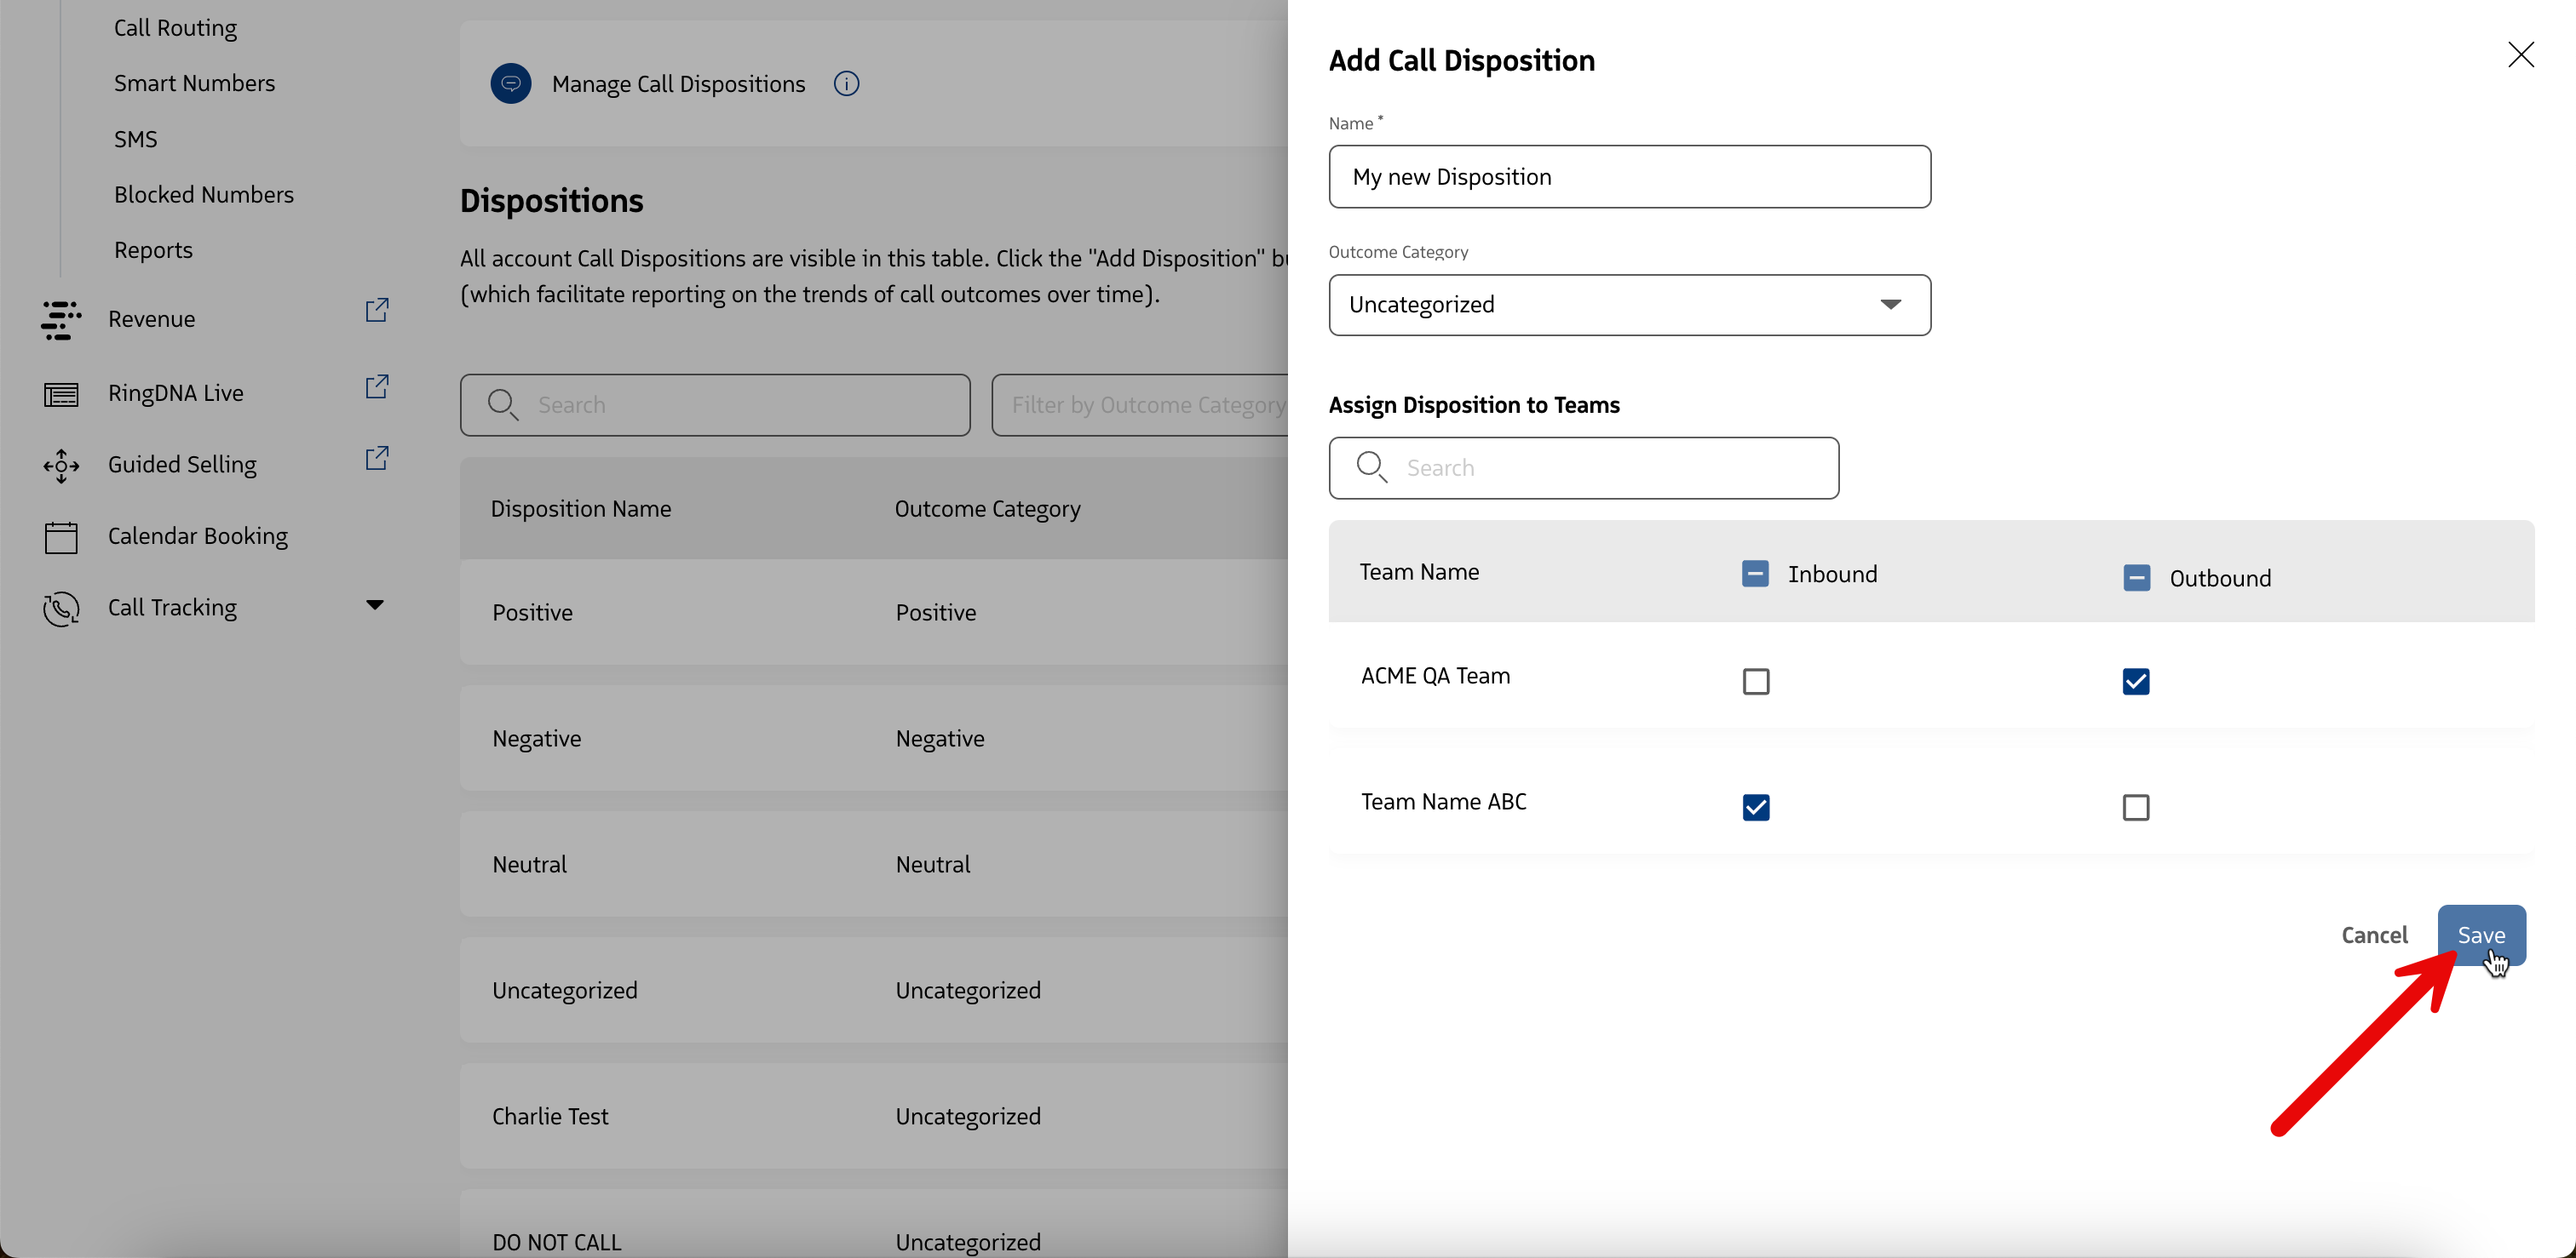Expand the Call Tracking menu arrow
The width and height of the screenshot is (2576, 1258).
375,605
